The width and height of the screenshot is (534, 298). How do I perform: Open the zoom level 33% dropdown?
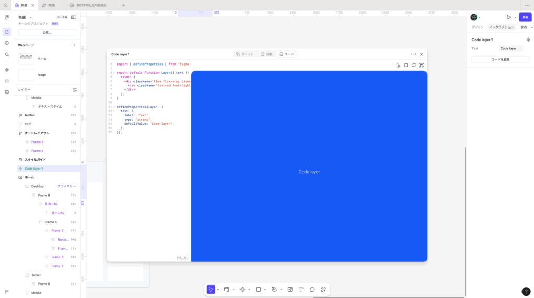526,27
